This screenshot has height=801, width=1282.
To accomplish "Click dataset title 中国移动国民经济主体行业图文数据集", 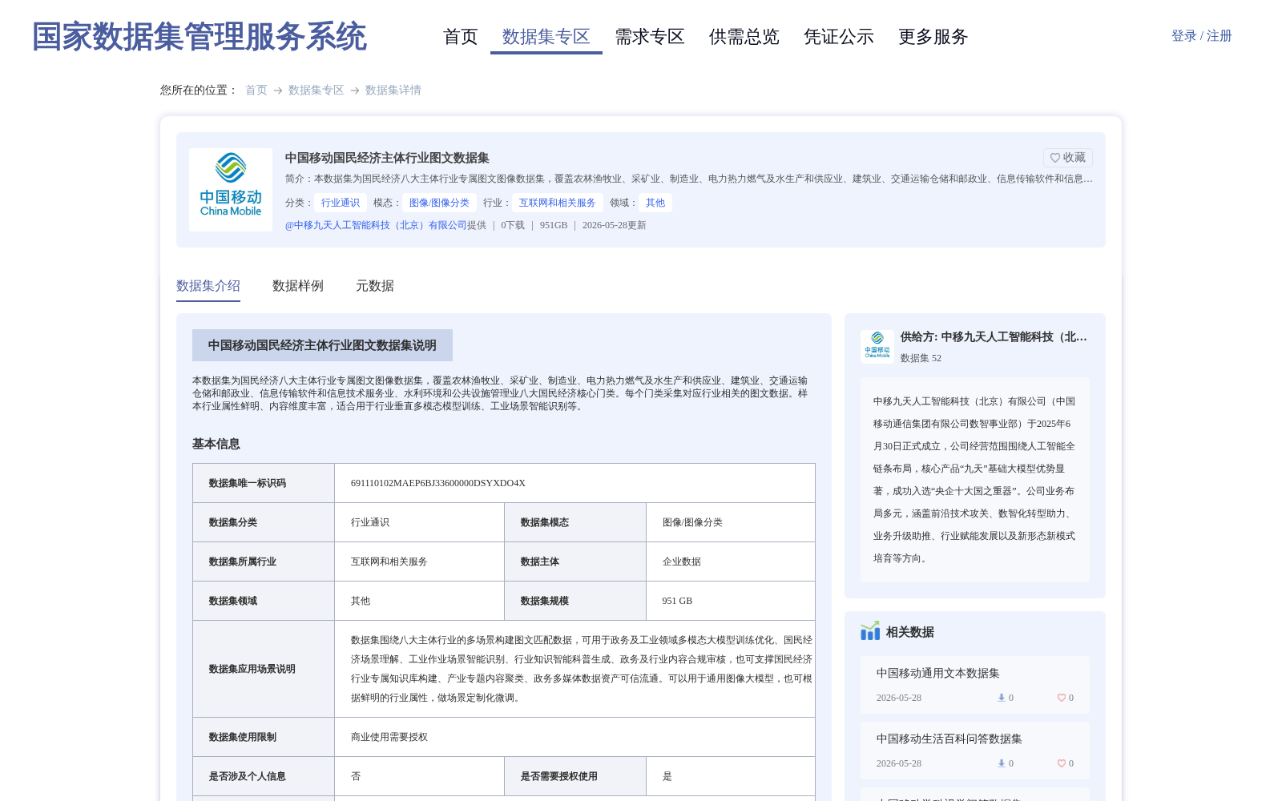I will coord(387,158).
